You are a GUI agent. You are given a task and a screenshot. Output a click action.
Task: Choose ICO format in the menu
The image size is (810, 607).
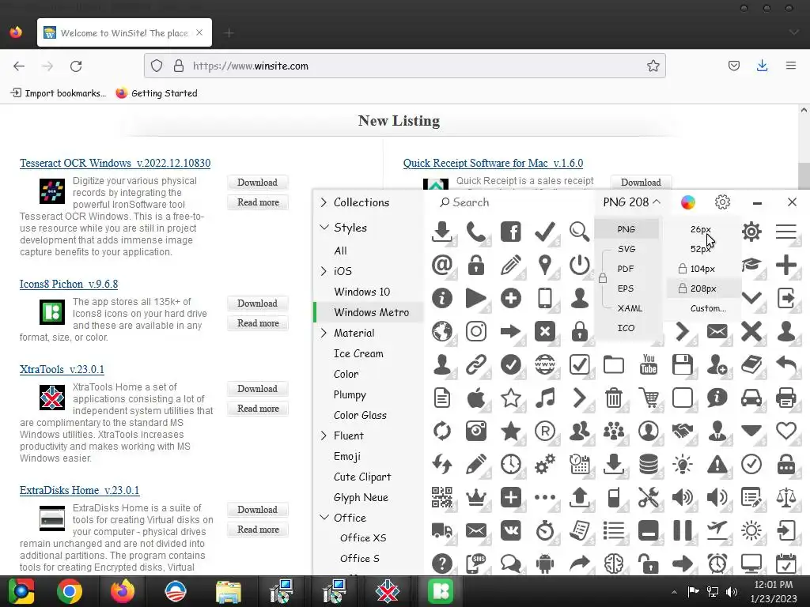626,328
